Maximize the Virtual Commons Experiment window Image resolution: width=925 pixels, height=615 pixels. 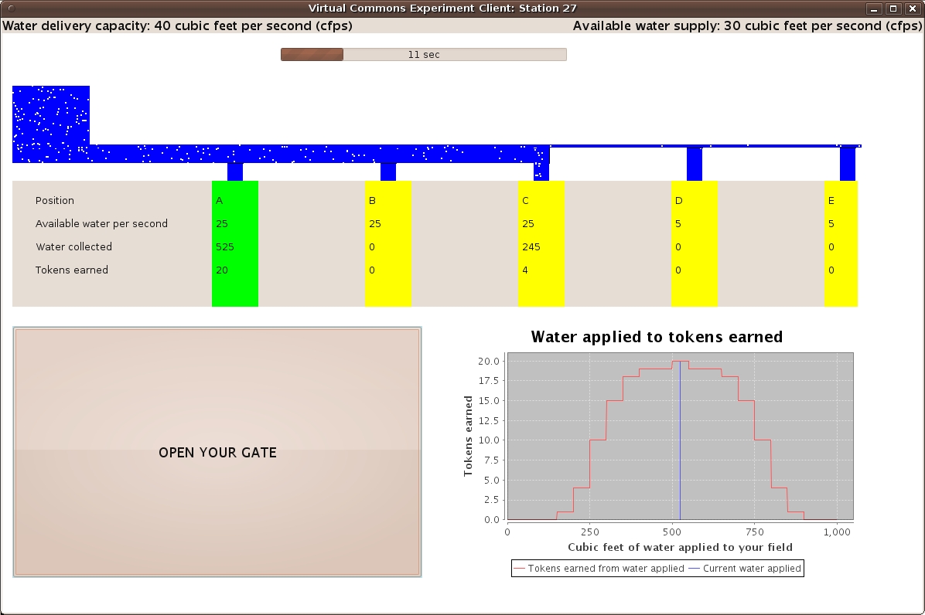point(893,8)
